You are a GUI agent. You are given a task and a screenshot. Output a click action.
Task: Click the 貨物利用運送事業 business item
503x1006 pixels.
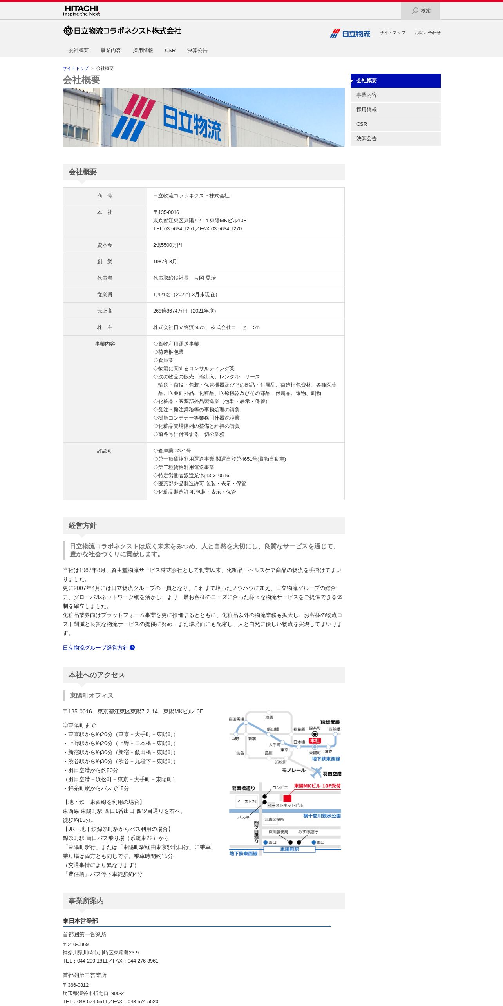[176, 344]
